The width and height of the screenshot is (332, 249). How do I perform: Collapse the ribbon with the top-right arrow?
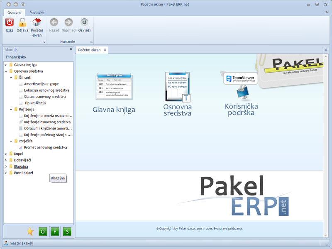(326, 12)
